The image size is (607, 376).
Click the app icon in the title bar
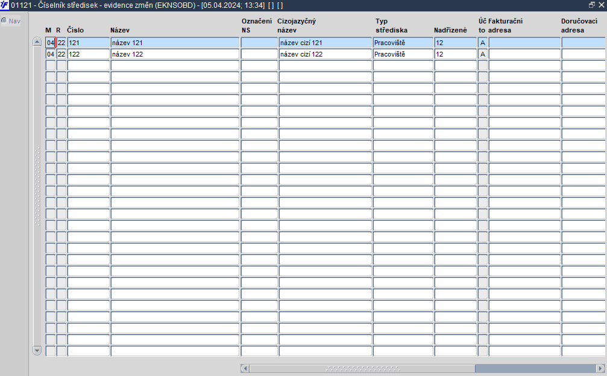4,5
